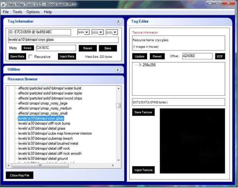
Task: Click the Resource Browser panel header
Action: coord(64,79)
